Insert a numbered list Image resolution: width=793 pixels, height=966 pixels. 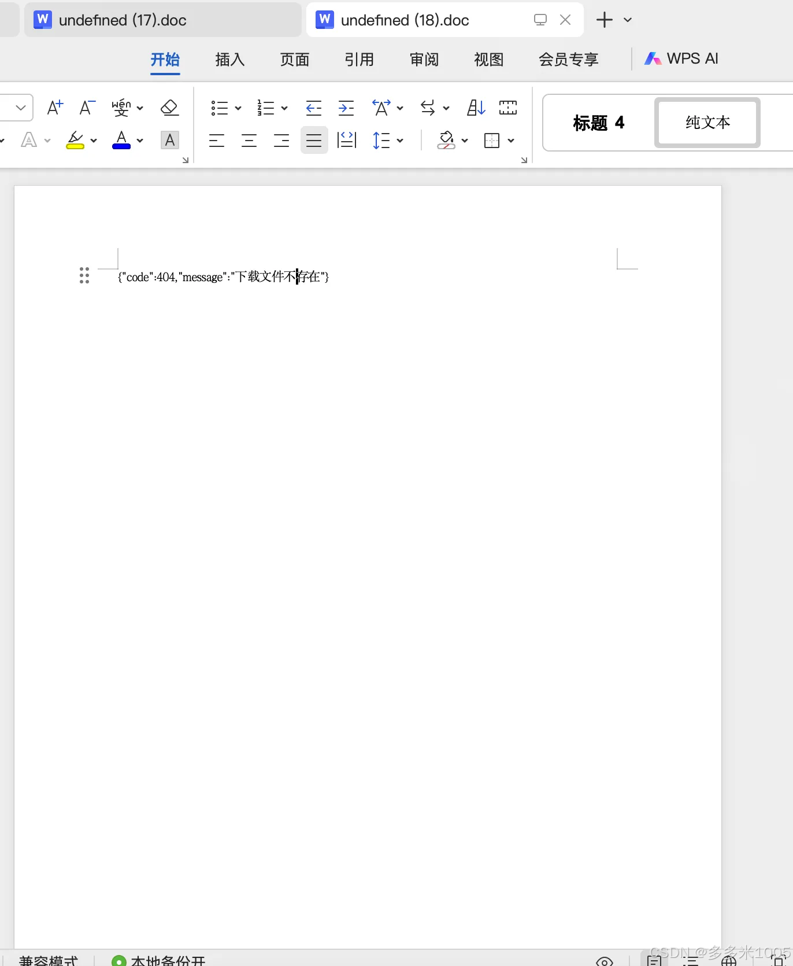point(266,108)
